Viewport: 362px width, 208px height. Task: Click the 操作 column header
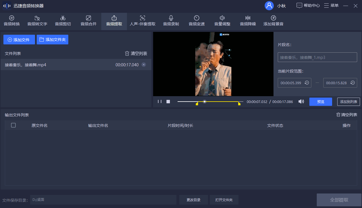[x=347, y=125]
